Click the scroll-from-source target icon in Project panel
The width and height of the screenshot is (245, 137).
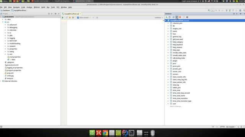tap(49, 14)
